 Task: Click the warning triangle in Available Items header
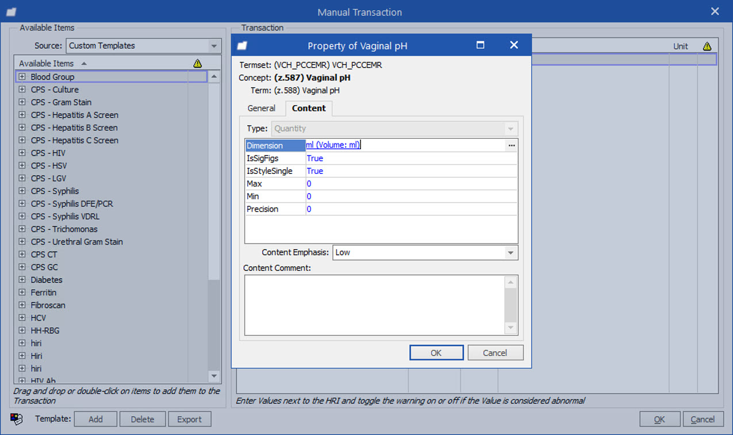coord(198,63)
